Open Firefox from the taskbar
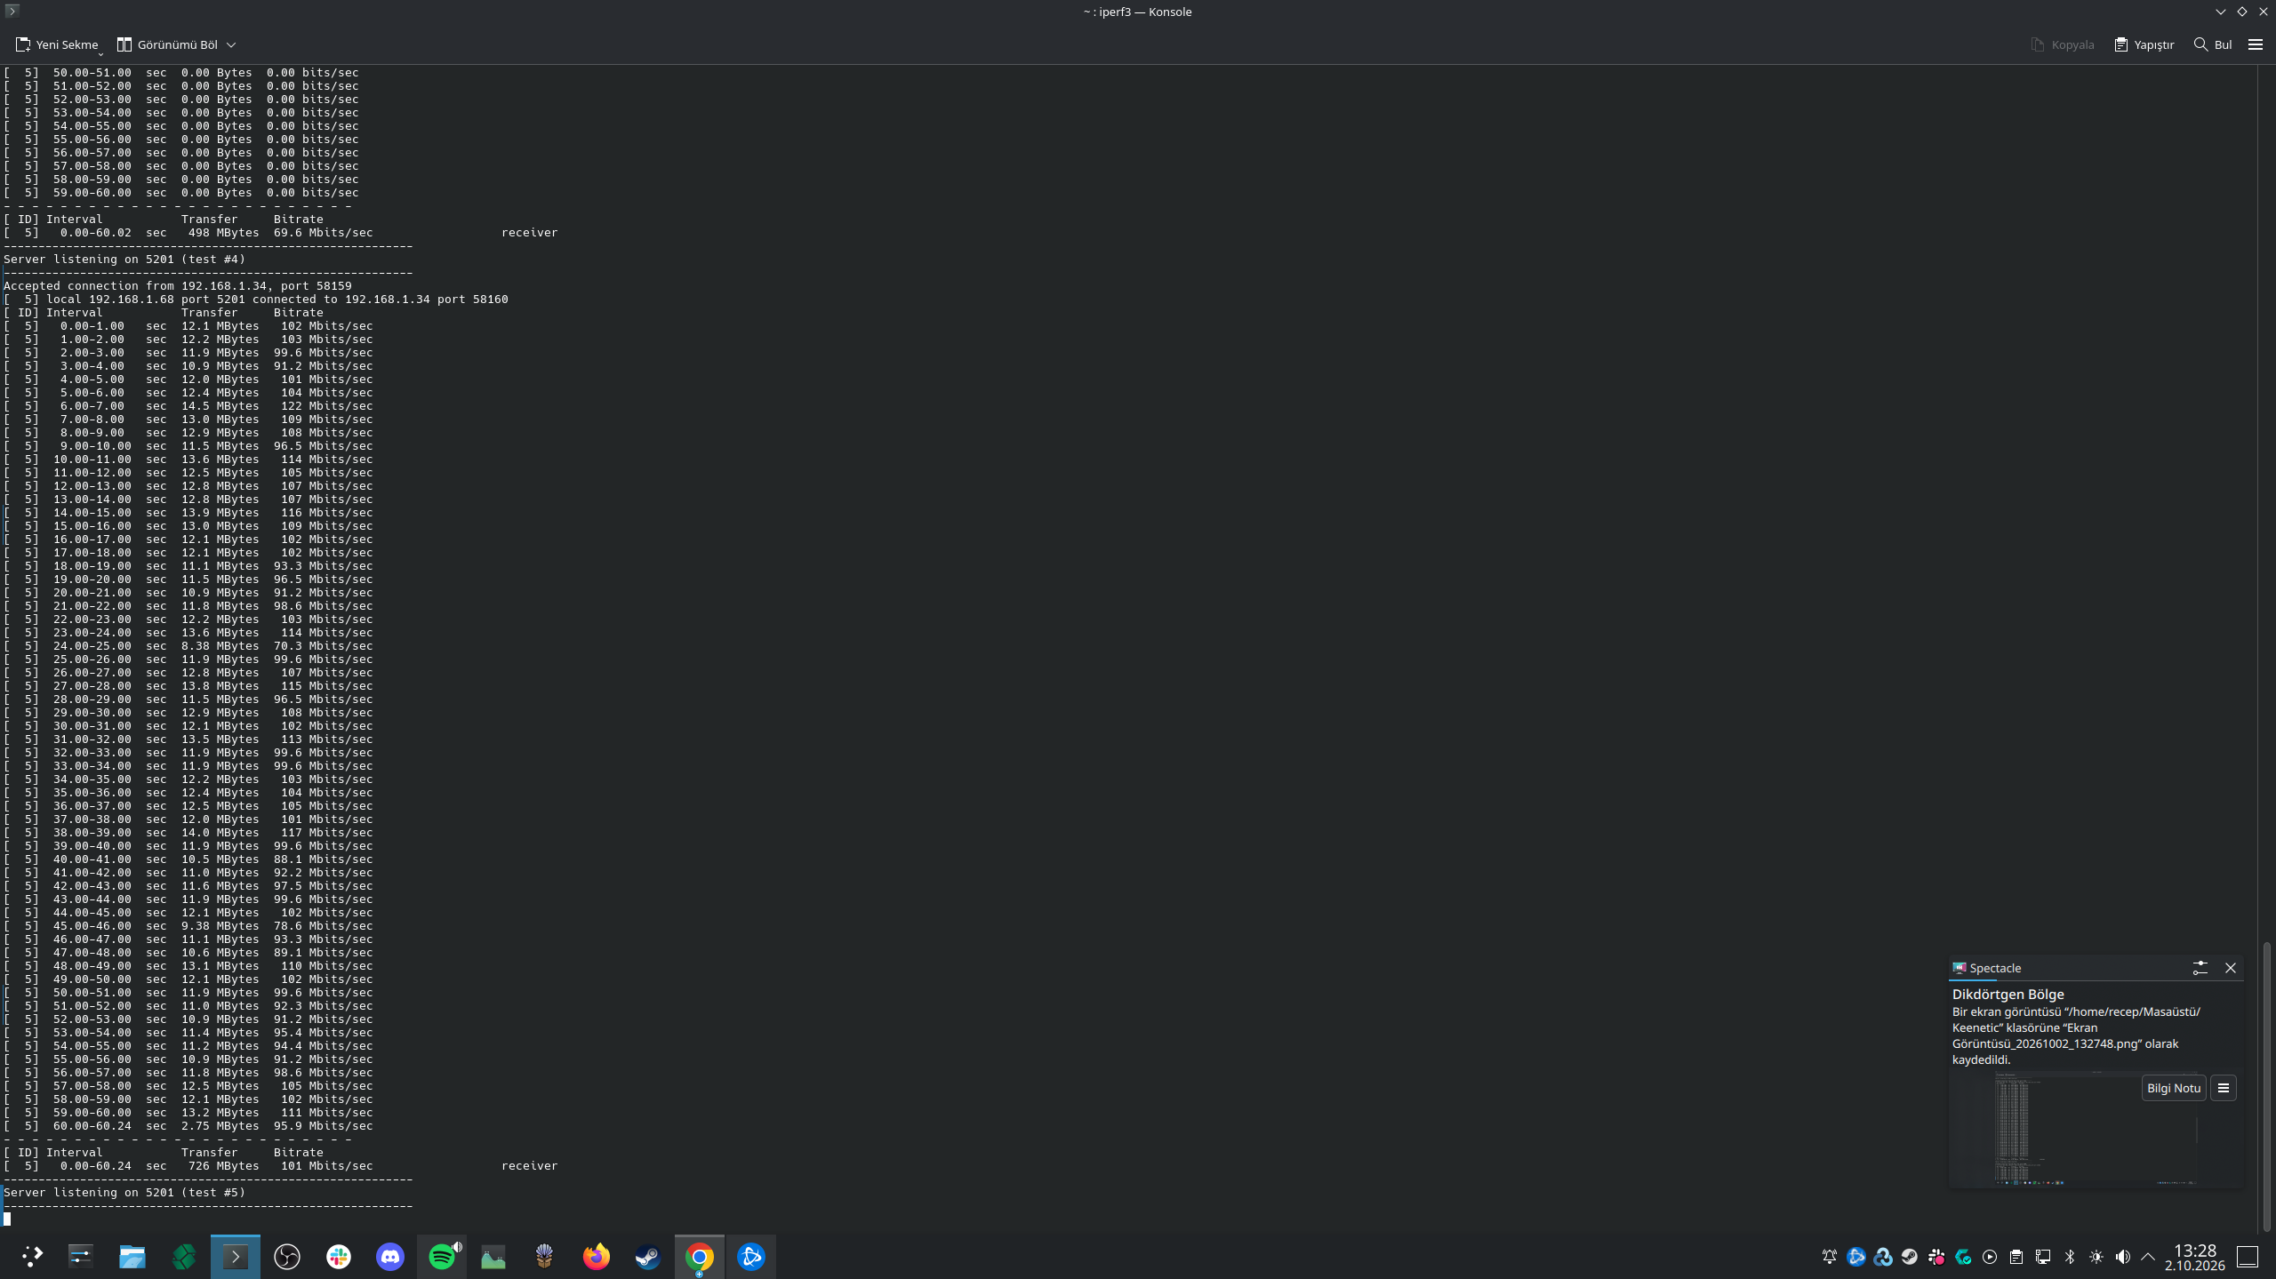 597,1256
